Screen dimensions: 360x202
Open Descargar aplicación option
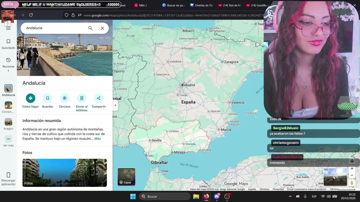coord(8,179)
